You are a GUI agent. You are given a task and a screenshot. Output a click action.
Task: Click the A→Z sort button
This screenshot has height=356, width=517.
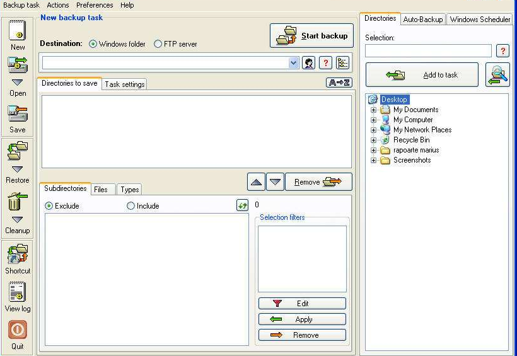[339, 83]
